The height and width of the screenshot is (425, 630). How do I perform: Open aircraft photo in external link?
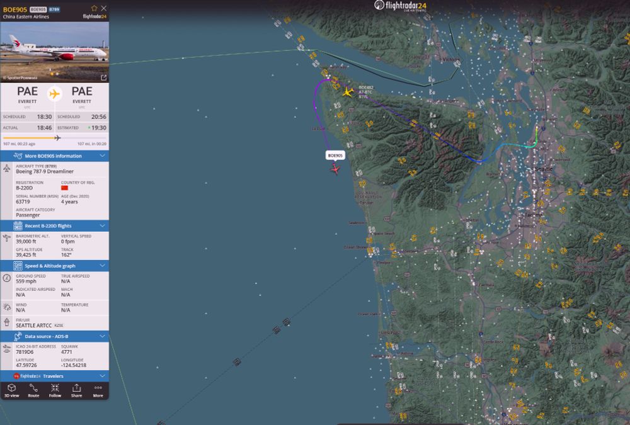(x=104, y=77)
